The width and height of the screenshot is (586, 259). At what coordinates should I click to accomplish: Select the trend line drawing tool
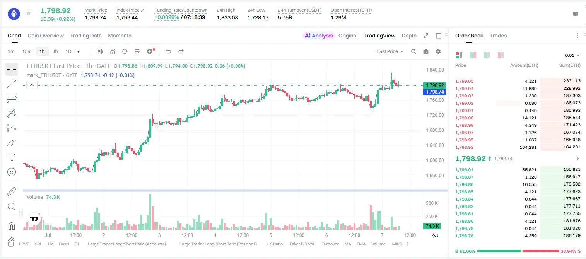coord(12,84)
